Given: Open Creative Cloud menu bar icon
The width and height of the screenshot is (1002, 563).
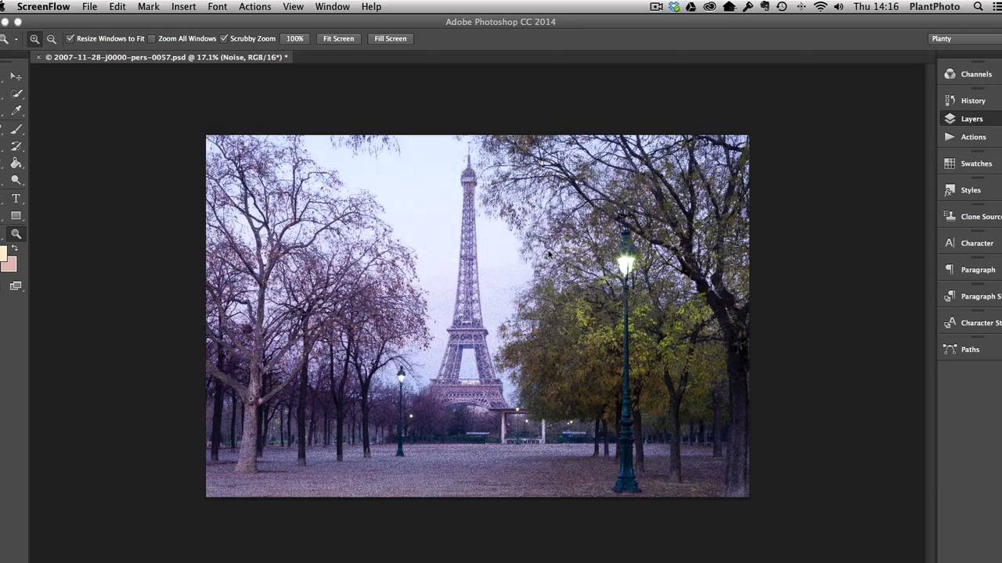Looking at the screenshot, I should click(710, 6).
